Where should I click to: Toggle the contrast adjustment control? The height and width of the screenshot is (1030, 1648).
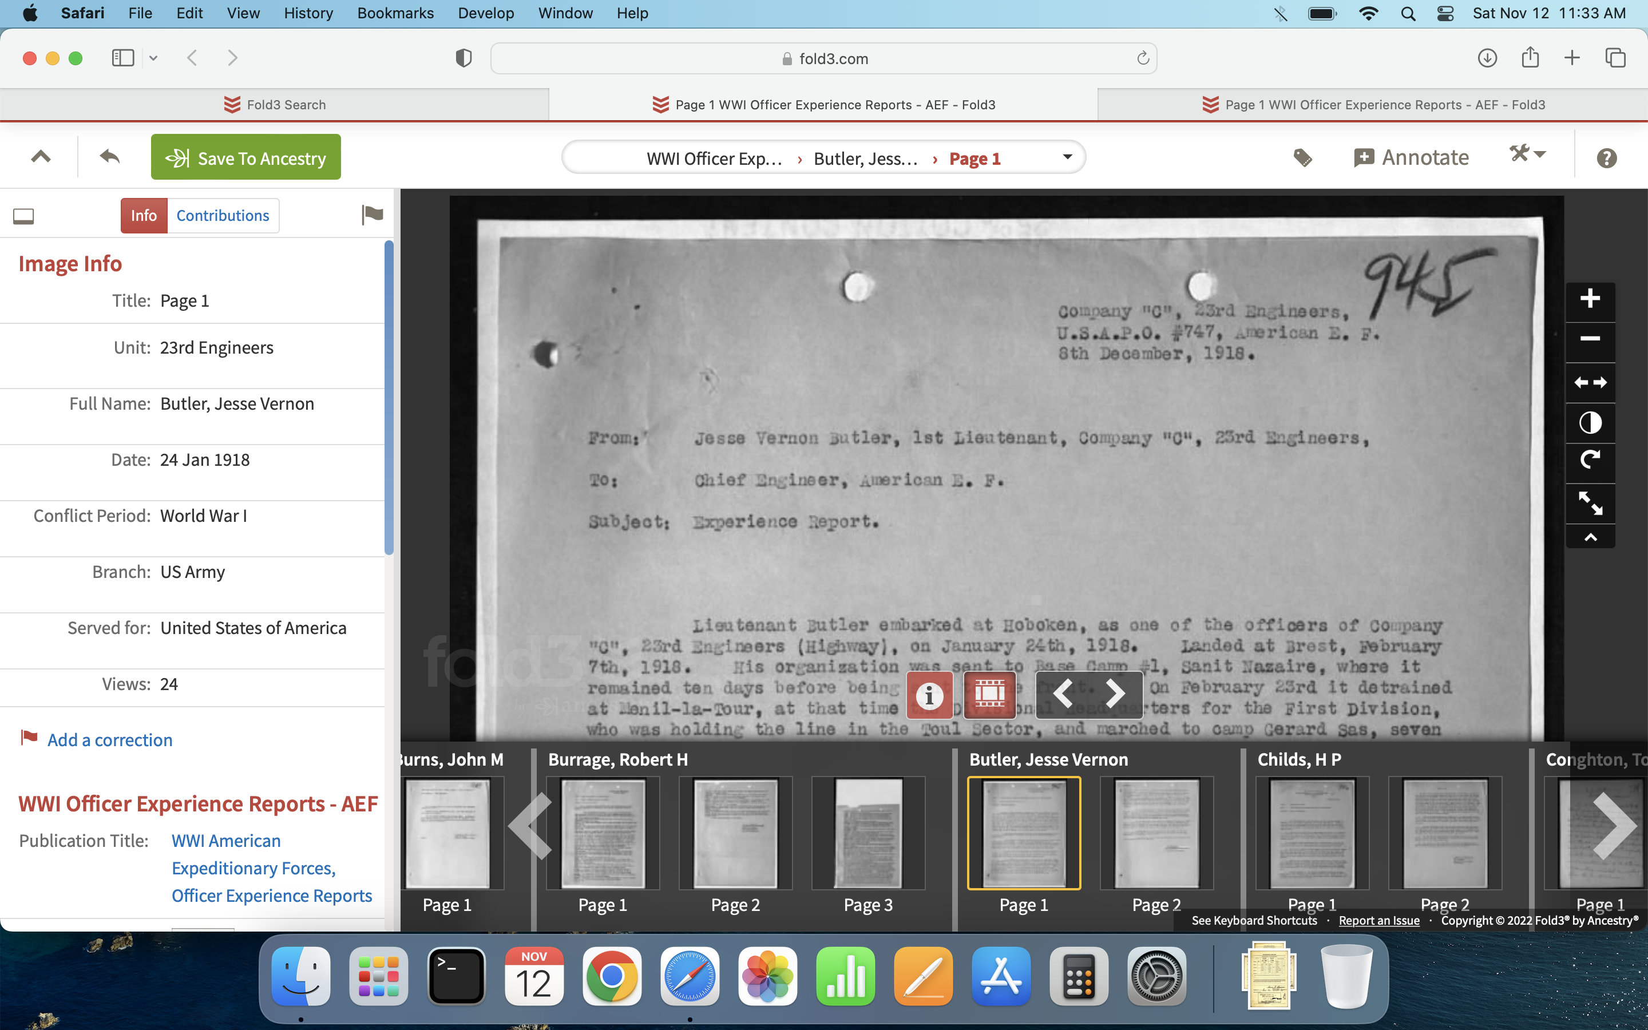[1590, 422]
